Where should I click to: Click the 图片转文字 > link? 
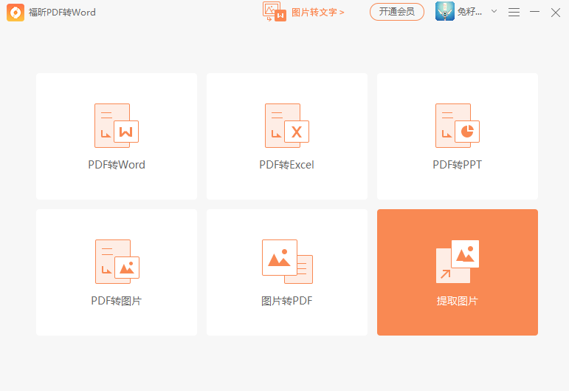point(318,13)
